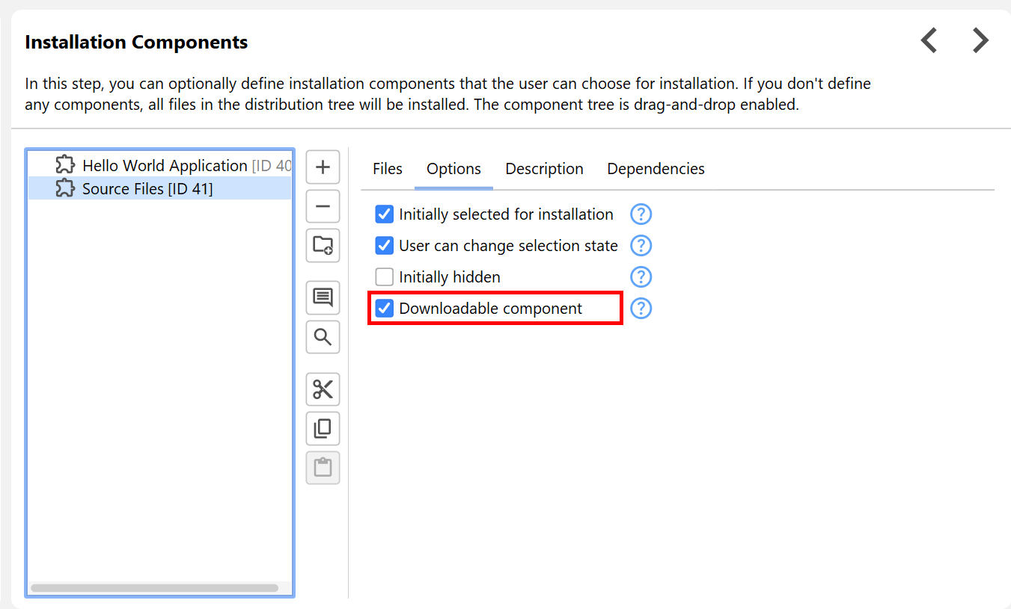The height and width of the screenshot is (609, 1011).
Task: Select Hello World Application in component tree
Action: (165, 165)
